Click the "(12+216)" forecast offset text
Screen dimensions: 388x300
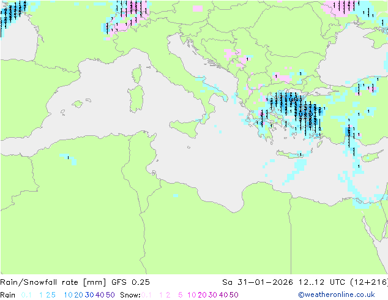click(x=369, y=282)
